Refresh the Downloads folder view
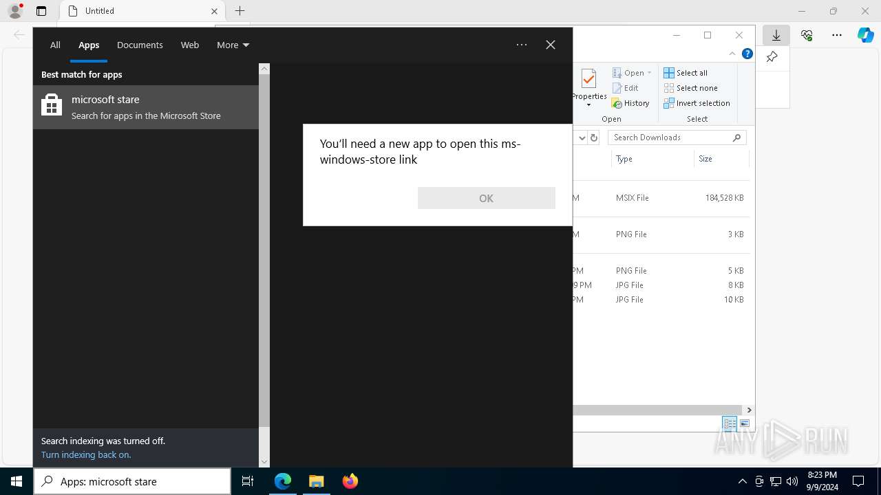This screenshot has width=881, height=495. (594, 137)
